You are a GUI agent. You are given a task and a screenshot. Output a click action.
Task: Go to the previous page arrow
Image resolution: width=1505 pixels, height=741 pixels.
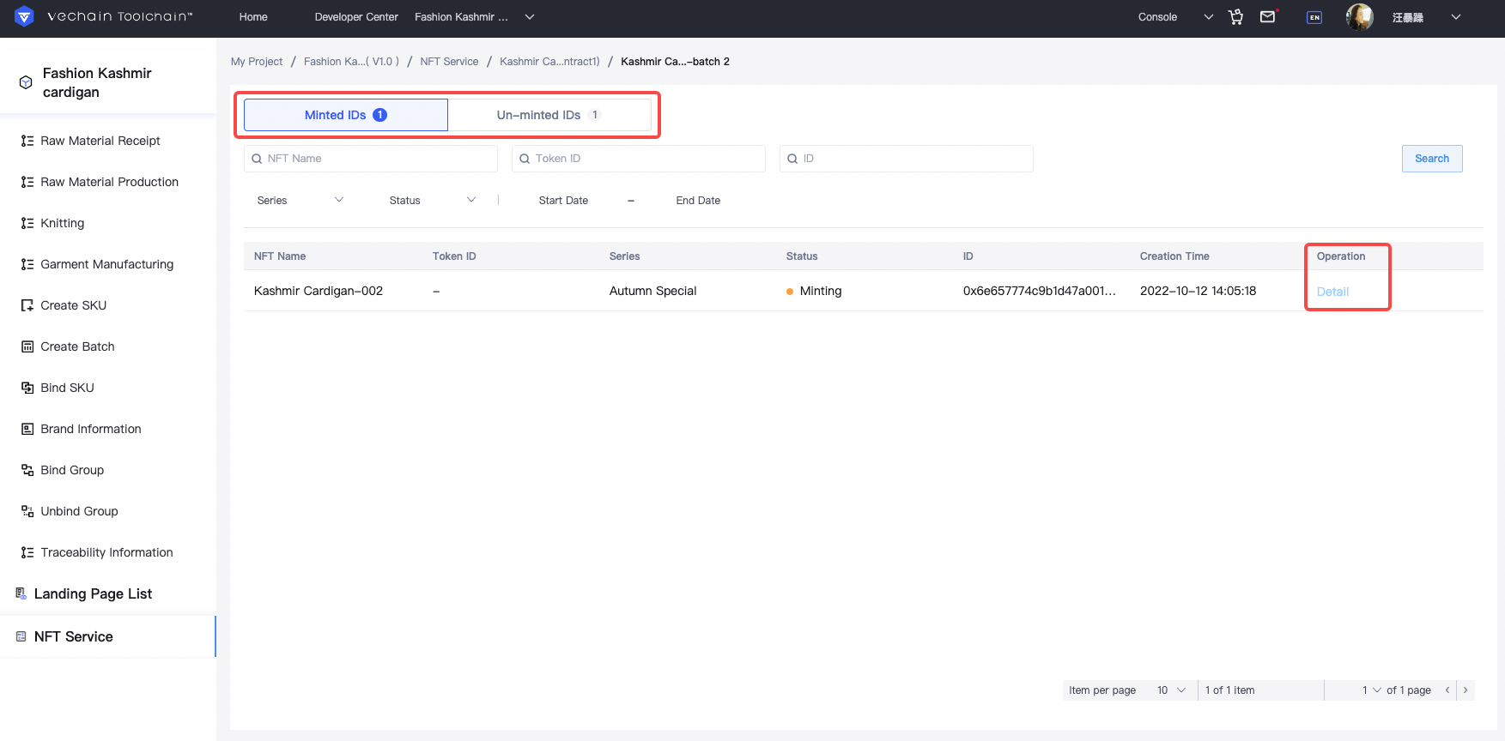pos(1447,690)
